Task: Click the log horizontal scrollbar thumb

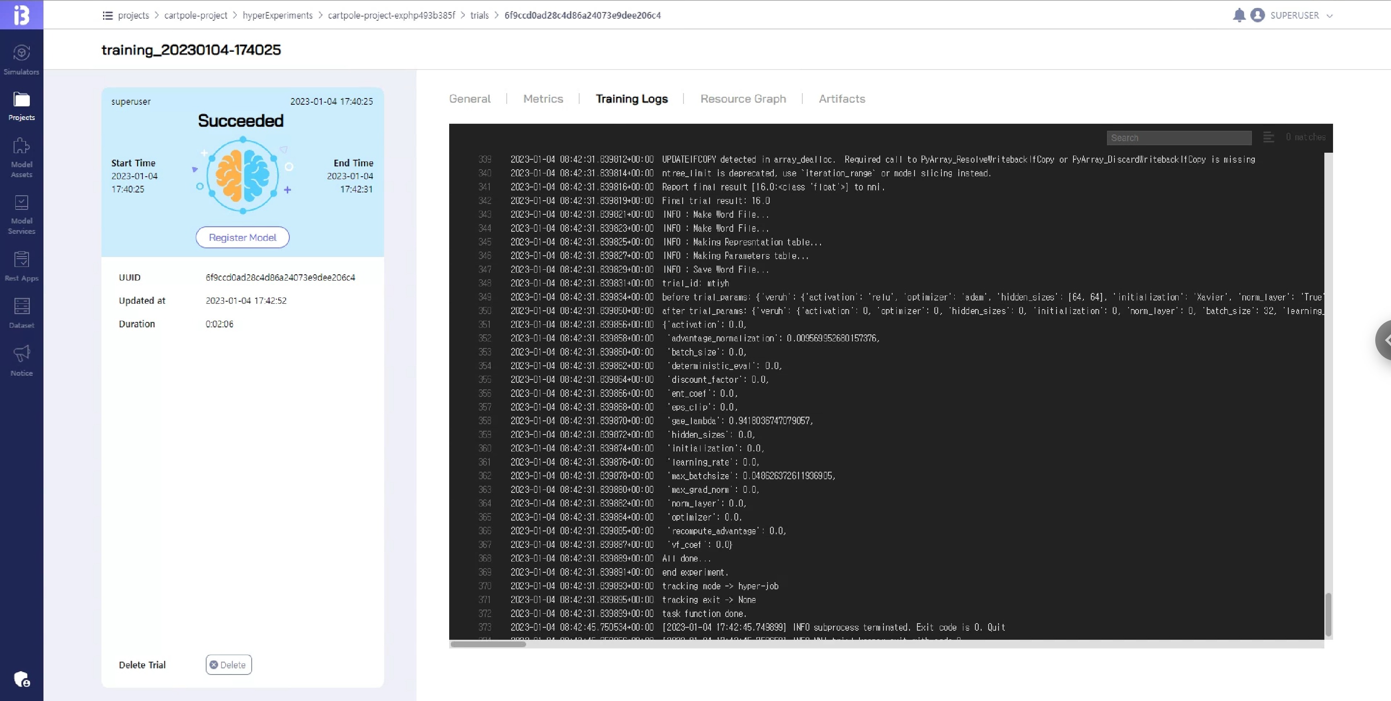Action: (488, 644)
